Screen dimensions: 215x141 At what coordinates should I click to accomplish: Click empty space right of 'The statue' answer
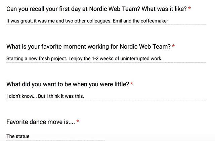point(67,136)
